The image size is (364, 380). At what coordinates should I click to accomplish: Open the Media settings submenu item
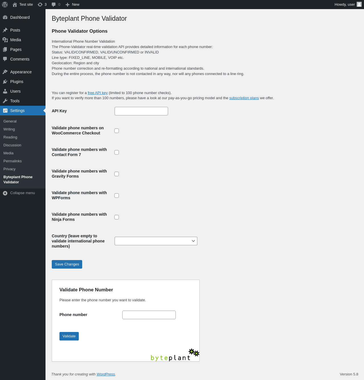[x=9, y=153]
